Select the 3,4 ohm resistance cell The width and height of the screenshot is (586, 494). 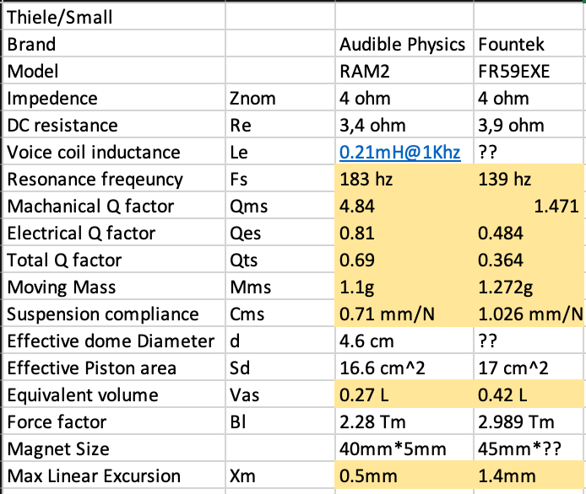(x=404, y=125)
